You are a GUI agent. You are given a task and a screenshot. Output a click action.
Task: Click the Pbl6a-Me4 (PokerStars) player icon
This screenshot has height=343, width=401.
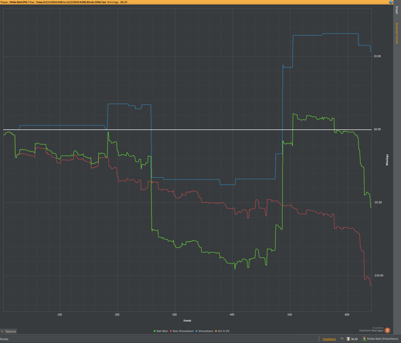tap(364, 338)
